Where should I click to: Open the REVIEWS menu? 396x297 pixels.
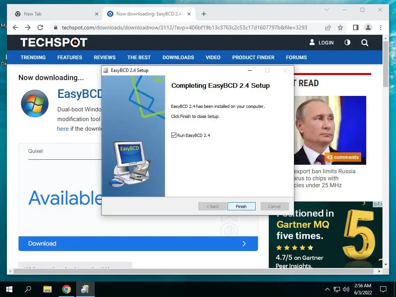[104, 57]
